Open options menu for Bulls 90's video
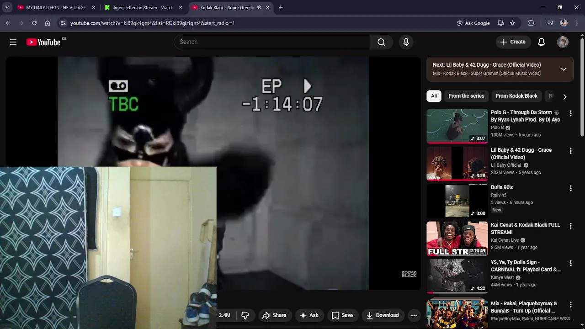Screen dimensions: 585x329 click(x=570, y=188)
